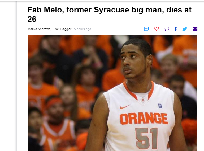The height and width of the screenshot is (151, 204).
Task: Open author Malika Andrews' page
Action: point(39,29)
